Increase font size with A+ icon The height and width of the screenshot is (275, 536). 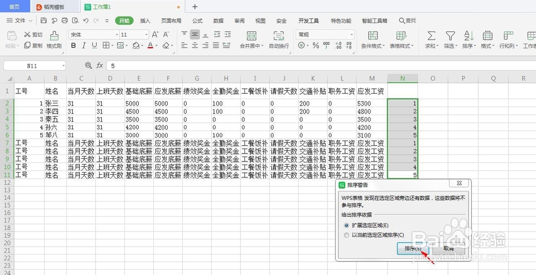(x=155, y=34)
